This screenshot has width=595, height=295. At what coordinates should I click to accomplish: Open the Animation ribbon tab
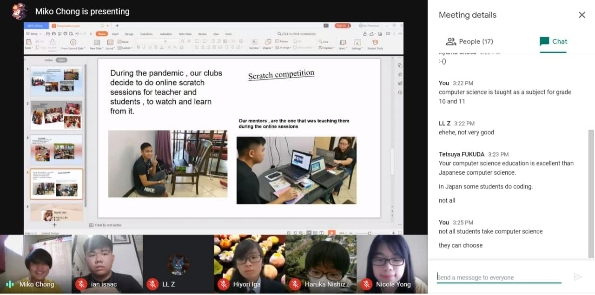tap(166, 34)
